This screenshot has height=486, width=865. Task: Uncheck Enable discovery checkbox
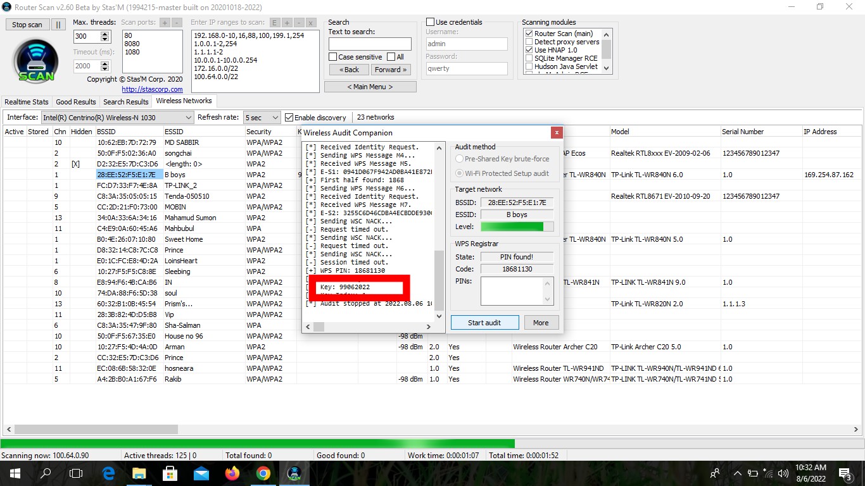(x=289, y=117)
